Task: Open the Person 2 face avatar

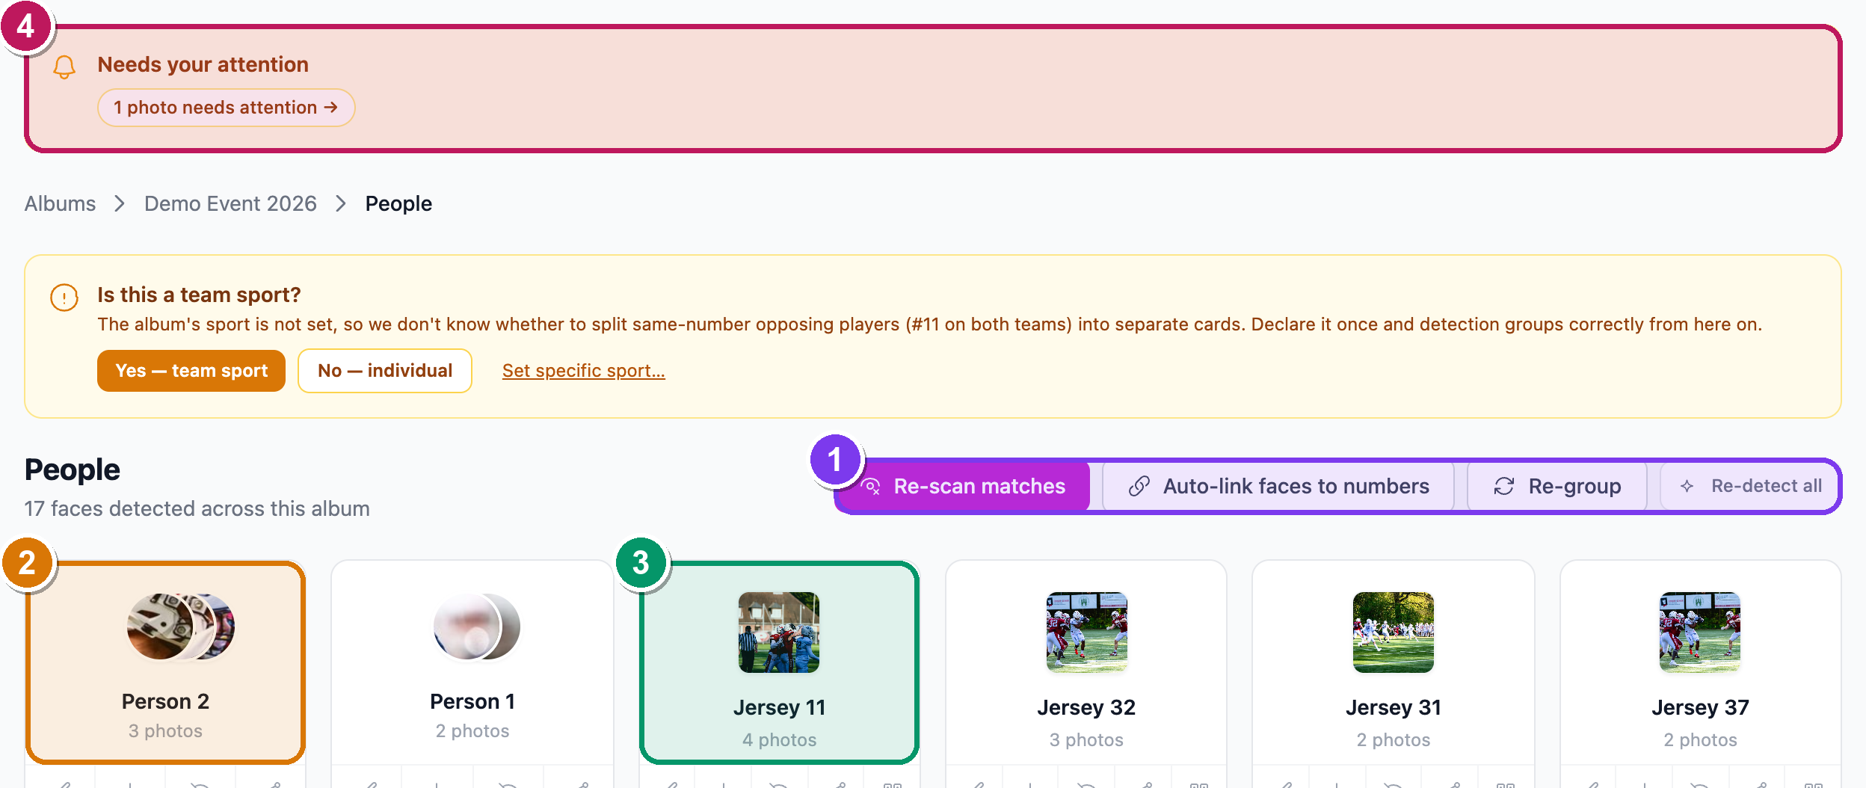Action: (x=181, y=627)
